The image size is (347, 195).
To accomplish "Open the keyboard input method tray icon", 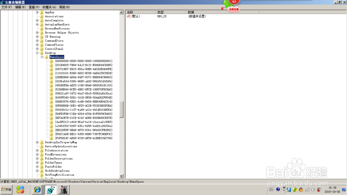I will point(271,189).
